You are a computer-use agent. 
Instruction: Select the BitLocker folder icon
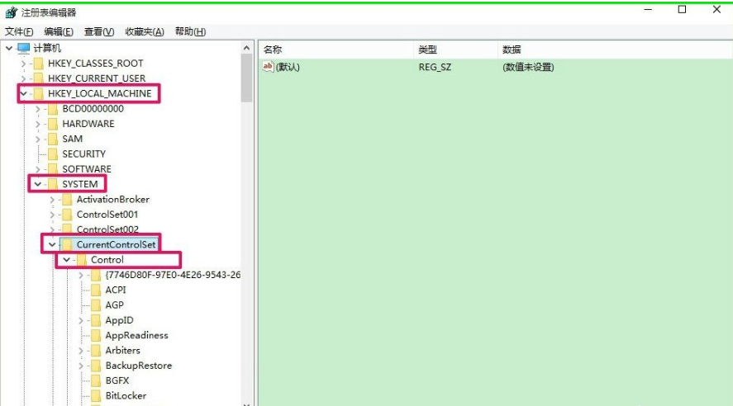point(96,396)
